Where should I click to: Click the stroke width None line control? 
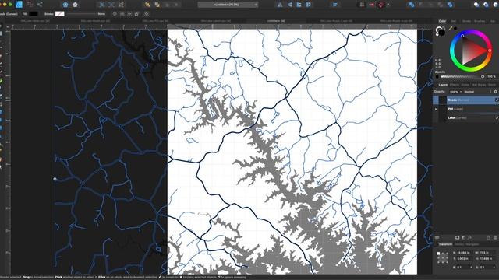pyautogui.click(x=81, y=14)
